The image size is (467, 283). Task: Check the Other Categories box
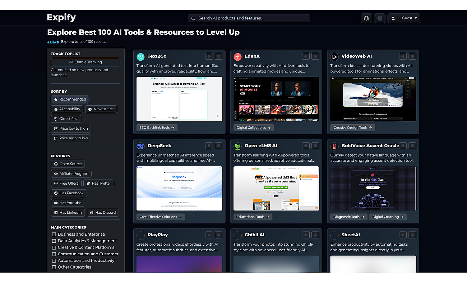click(54, 267)
